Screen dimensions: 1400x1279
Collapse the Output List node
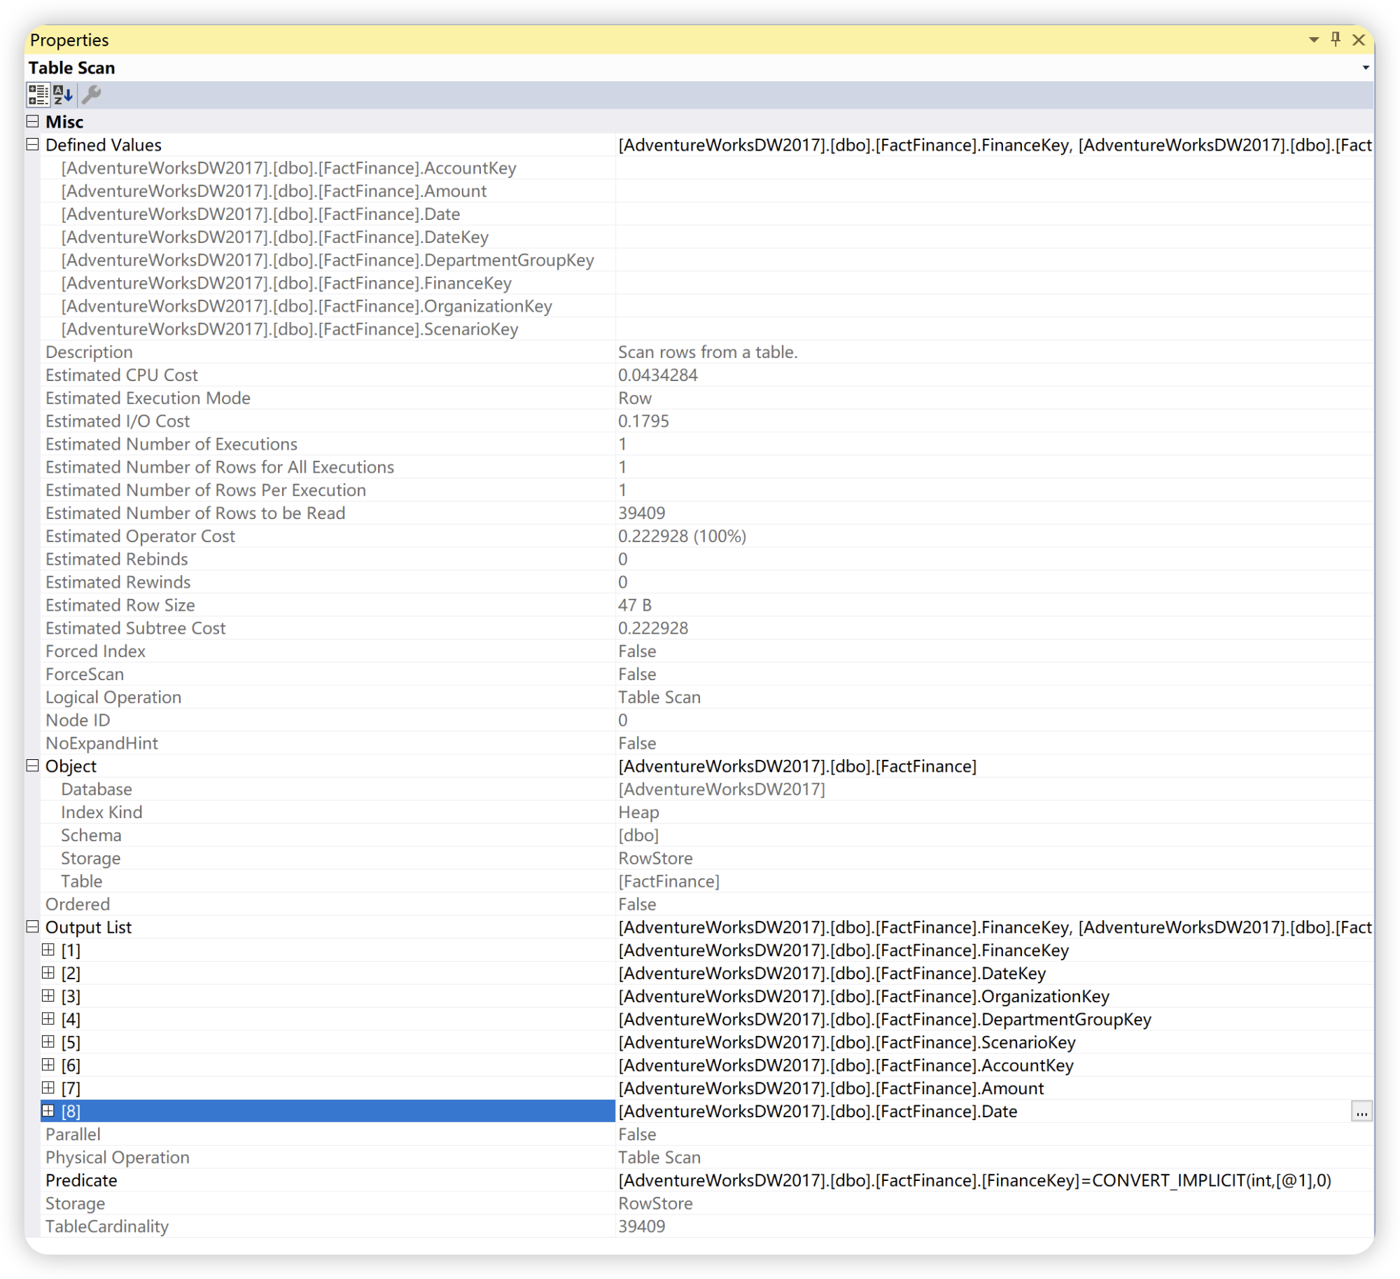pyautogui.click(x=32, y=927)
